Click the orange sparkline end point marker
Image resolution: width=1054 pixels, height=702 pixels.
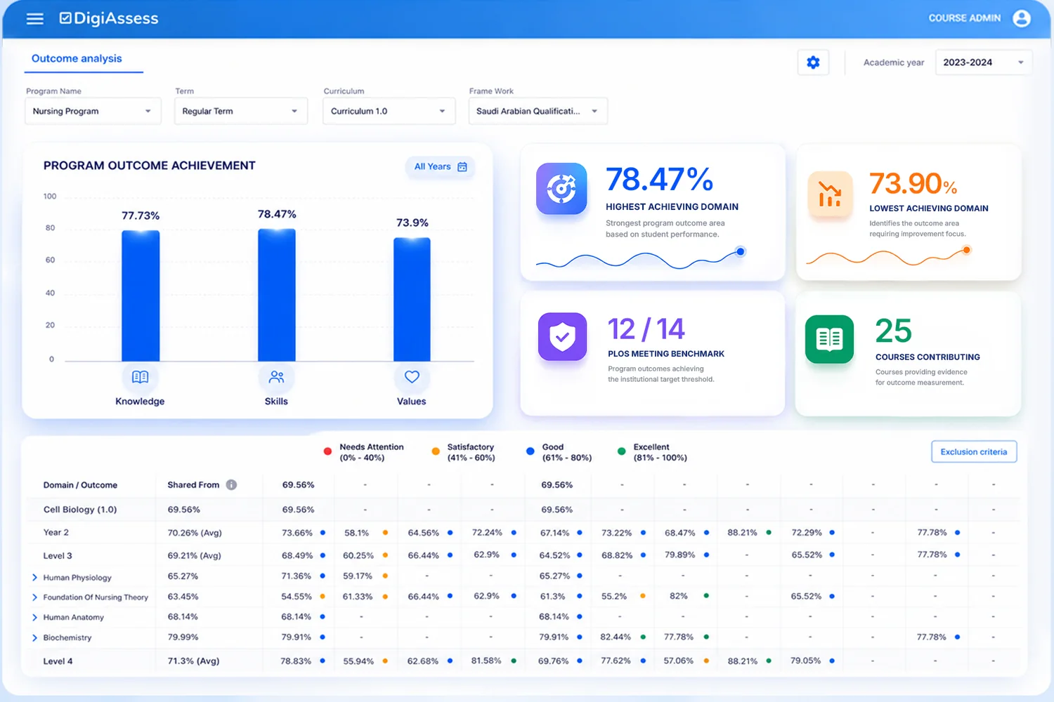click(x=967, y=250)
